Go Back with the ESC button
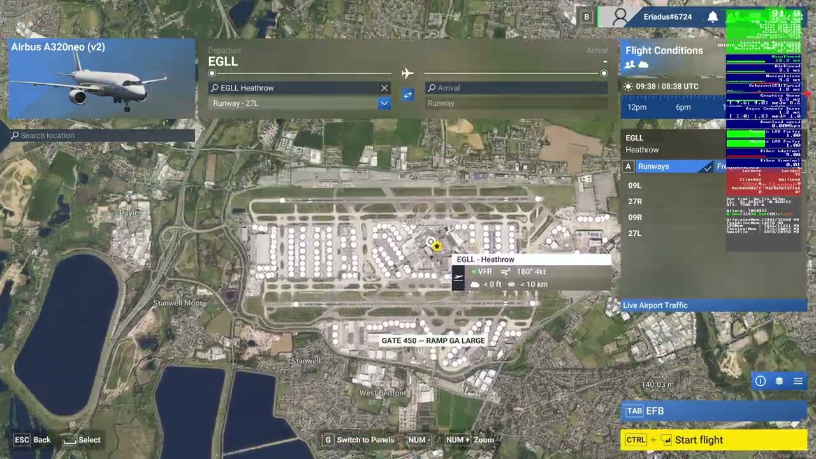The image size is (816, 459). coord(32,440)
